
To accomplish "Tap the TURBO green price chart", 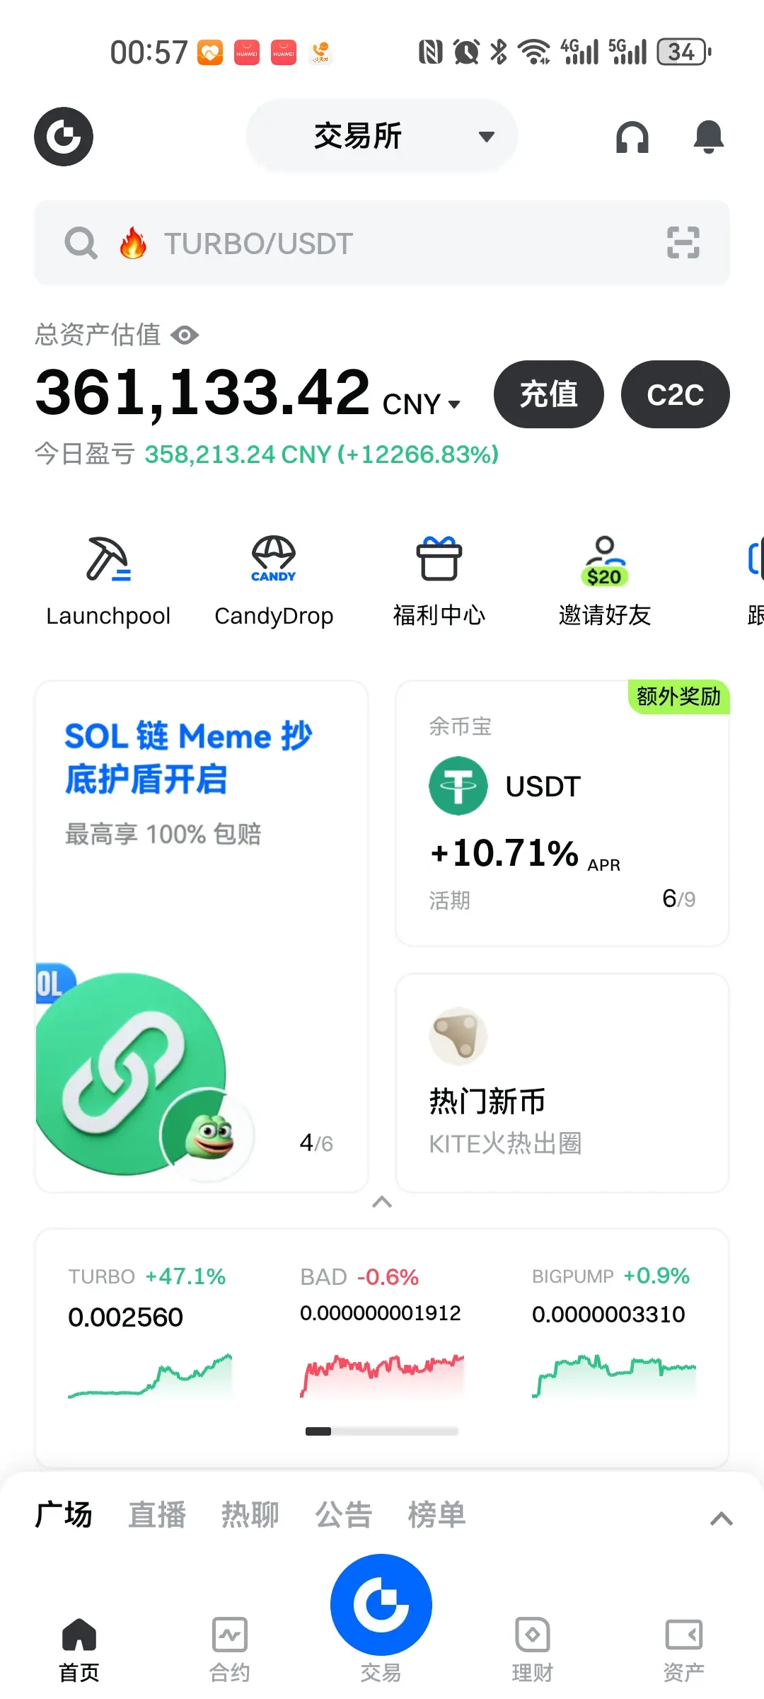I will click(x=150, y=1376).
